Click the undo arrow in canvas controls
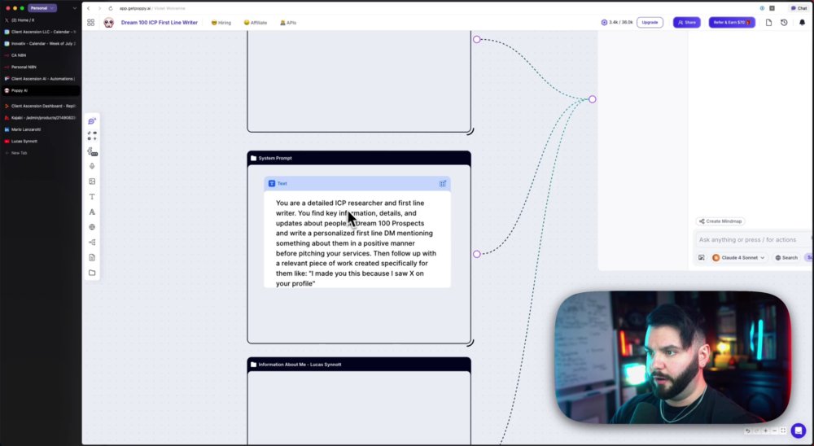Viewport: 814px width, 446px height. click(747, 431)
